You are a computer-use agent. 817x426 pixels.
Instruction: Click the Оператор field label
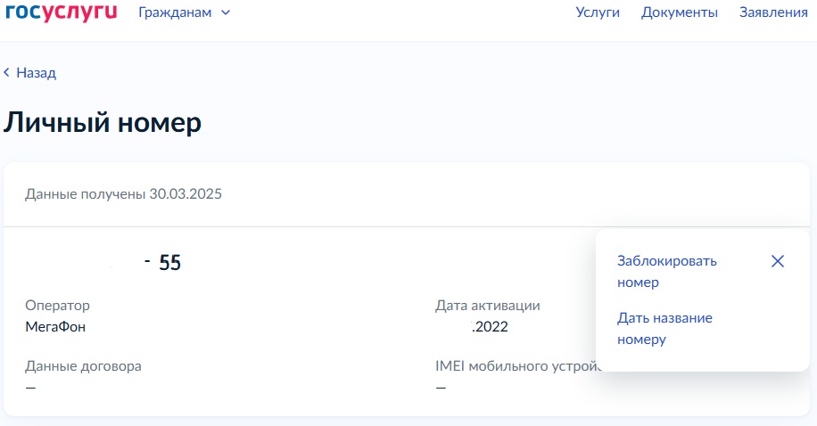57,306
